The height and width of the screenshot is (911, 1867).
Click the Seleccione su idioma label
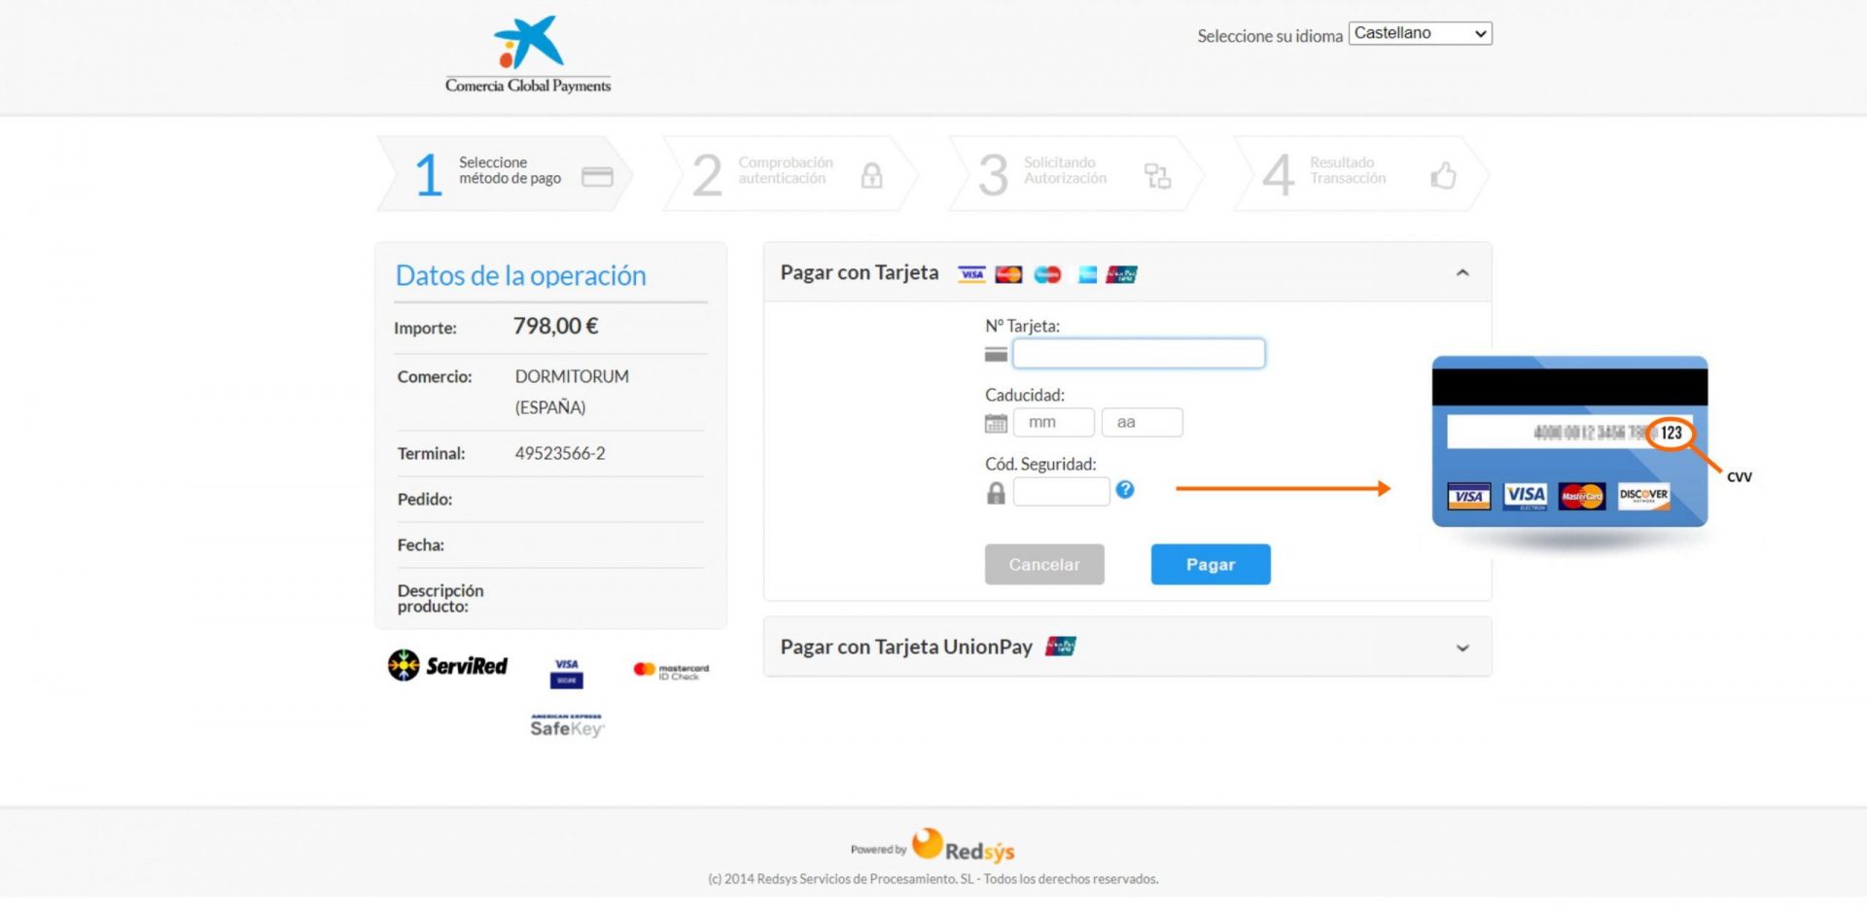pos(1270,36)
